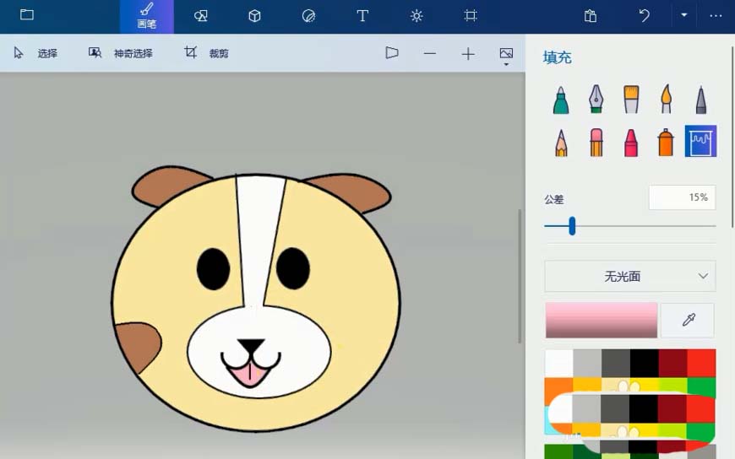The width and height of the screenshot is (735, 459).
Task: Pick a color with the eyedropper
Action: [688, 320]
